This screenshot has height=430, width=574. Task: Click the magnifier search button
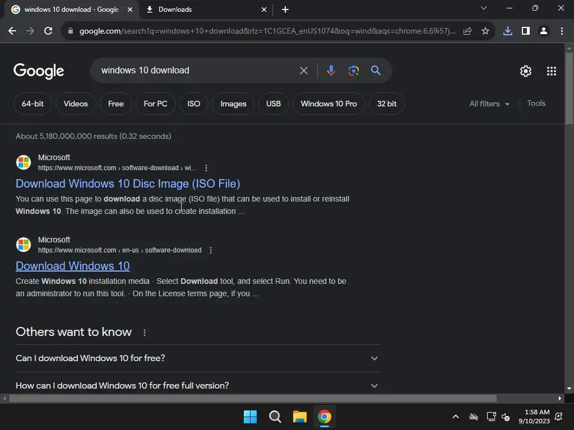point(376,70)
